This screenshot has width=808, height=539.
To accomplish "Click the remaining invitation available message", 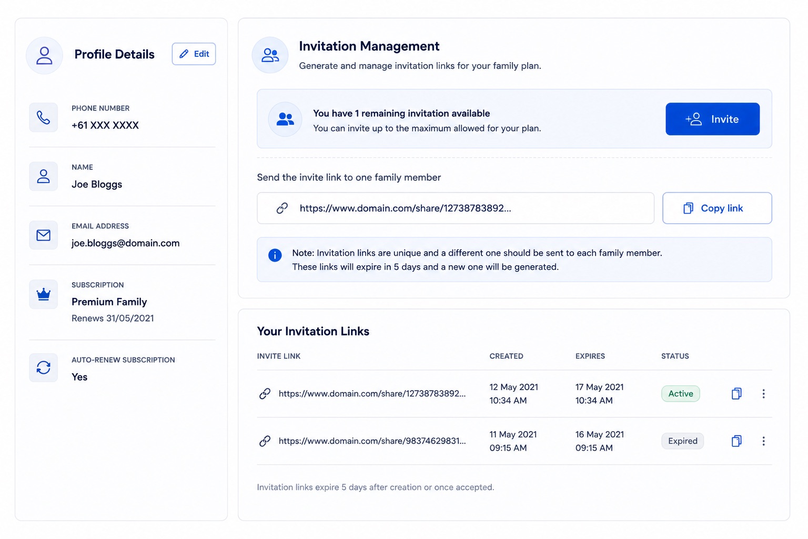I will 401,114.
